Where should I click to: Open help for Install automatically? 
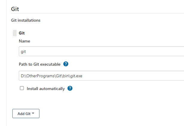click(x=70, y=88)
